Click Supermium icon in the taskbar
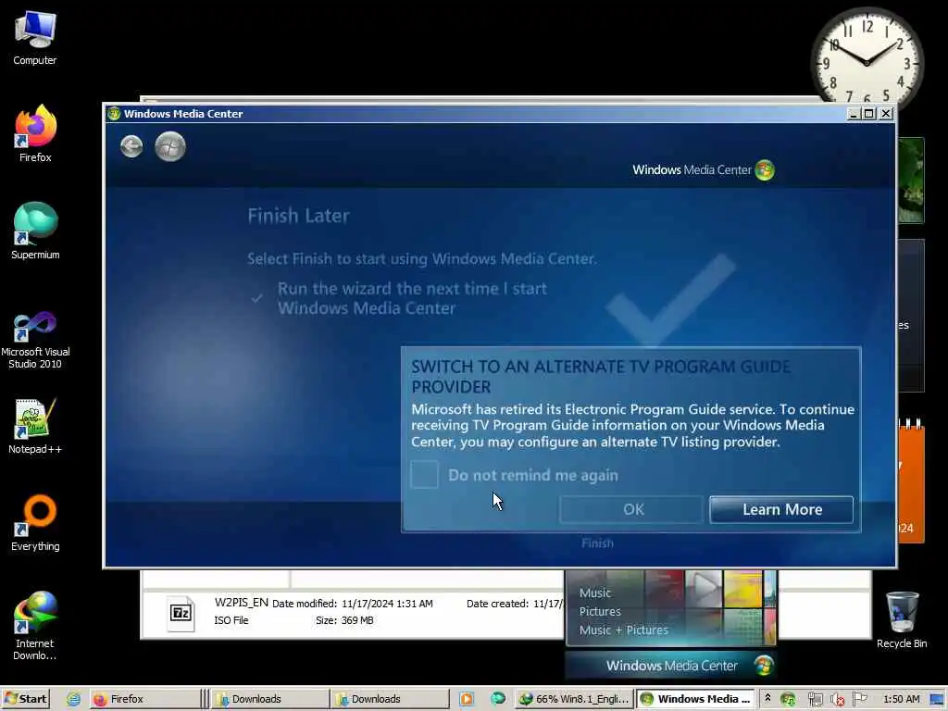Screen dimensions: 948x711 pyautogui.click(x=497, y=699)
